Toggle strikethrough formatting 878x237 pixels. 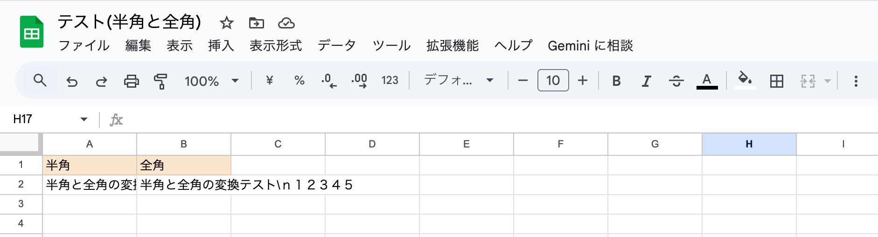pyautogui.click(x=676, y=81)
